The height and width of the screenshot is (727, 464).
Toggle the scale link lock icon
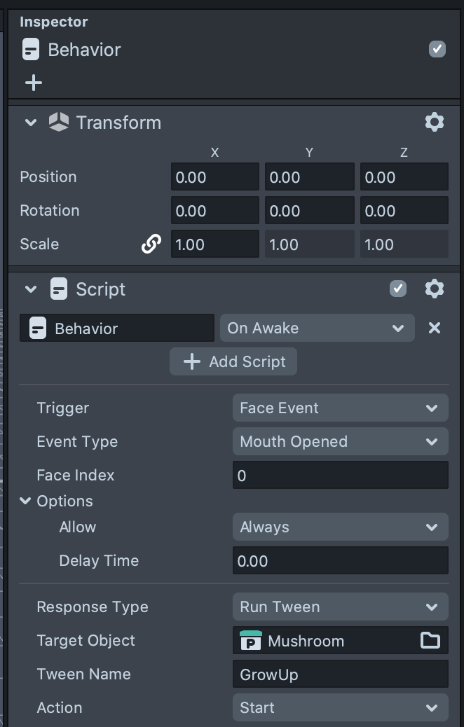point(151,244)
